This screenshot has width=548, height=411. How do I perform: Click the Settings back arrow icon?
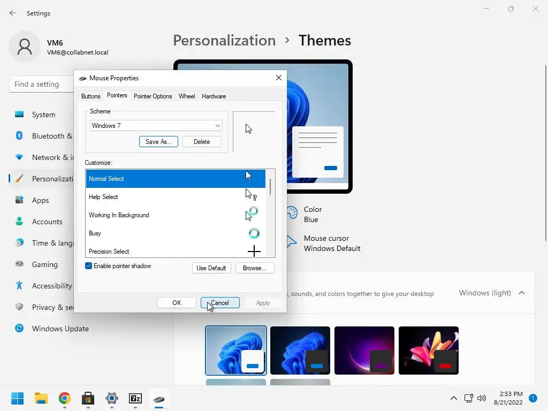(x=13, y=13)
